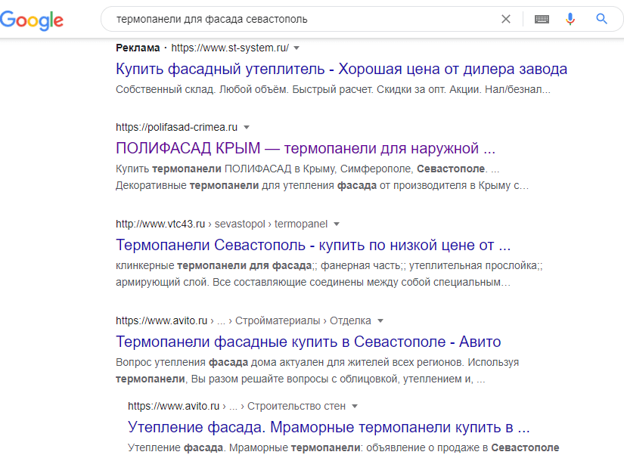The height and width of the screenshot is (455, 624).
Task: Start voice search with microphone icon
Action: (570, 19)
